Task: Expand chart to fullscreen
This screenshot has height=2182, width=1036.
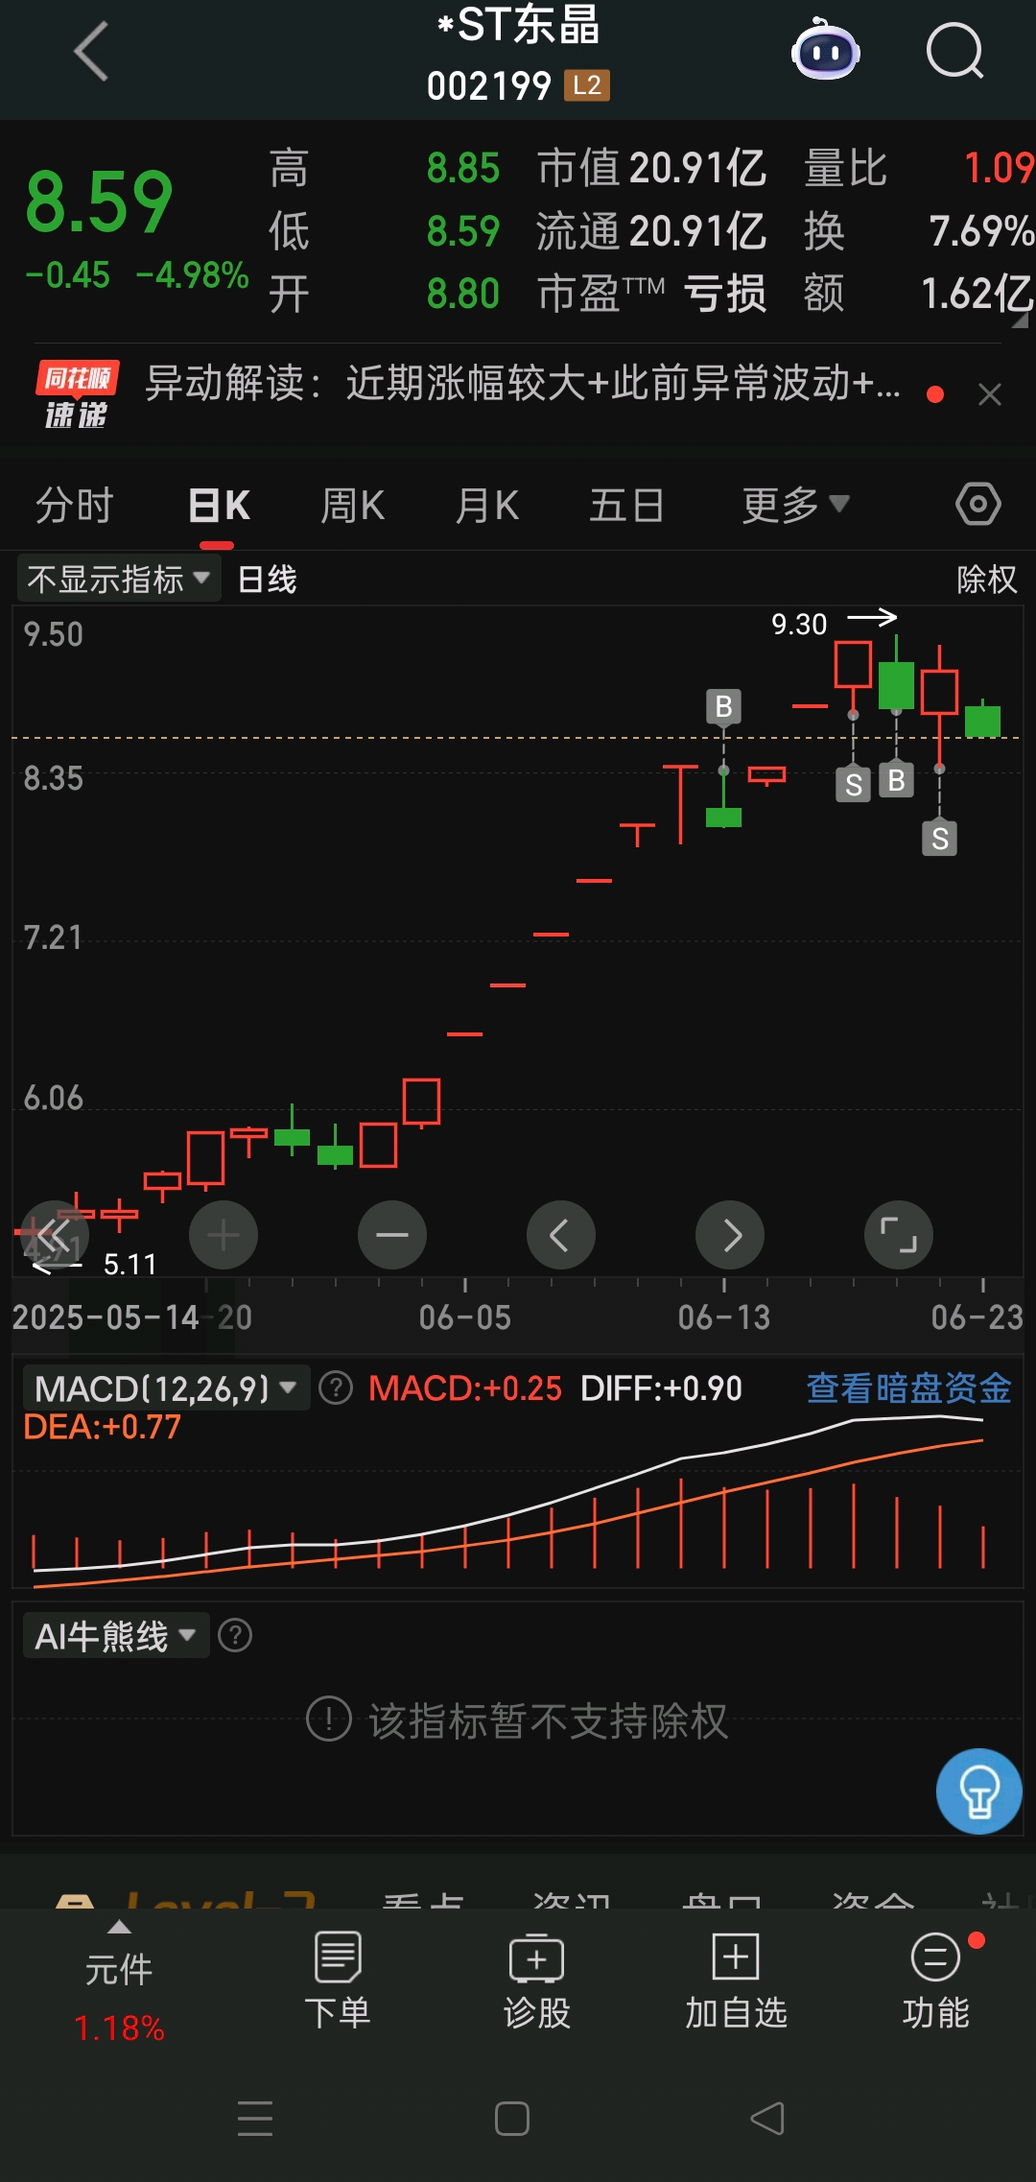Action: click(899, 1235)
